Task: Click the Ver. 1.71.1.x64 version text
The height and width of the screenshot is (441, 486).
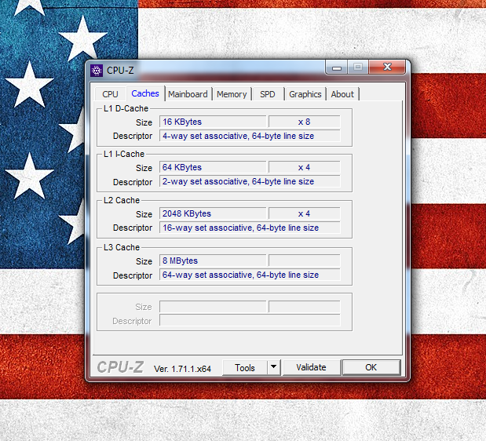Action: [x=182, y=369]
